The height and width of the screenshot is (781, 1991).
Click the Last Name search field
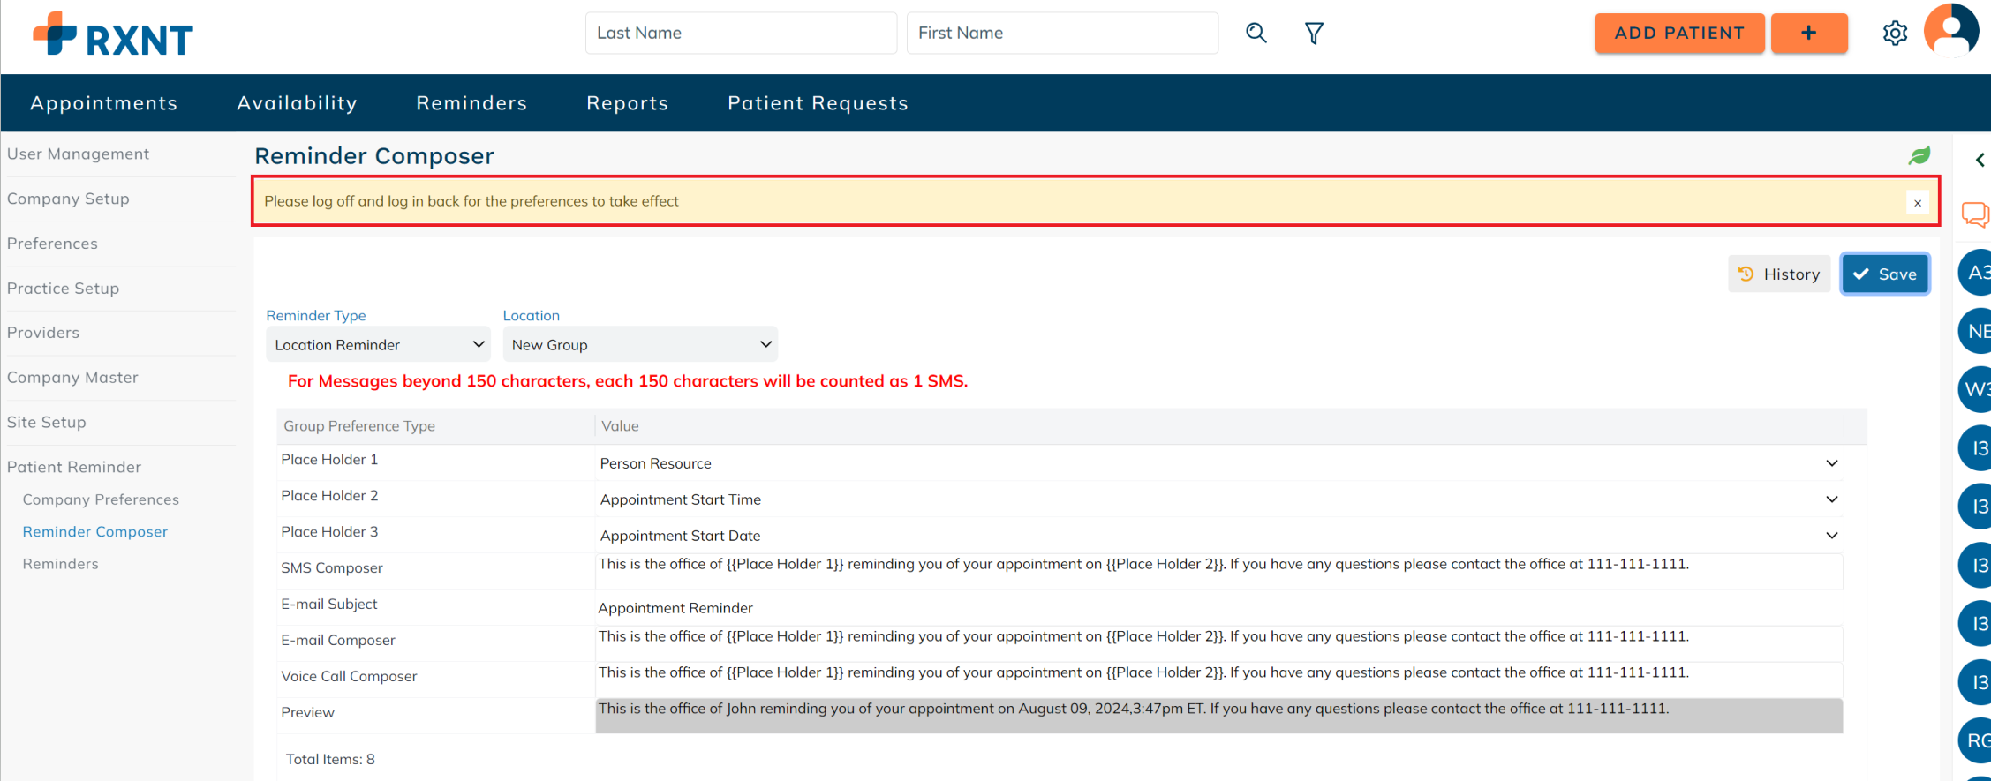(x=740, y=34)
